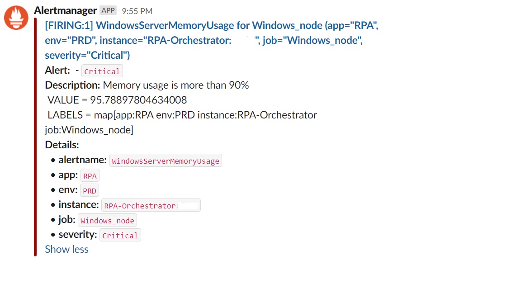
Task: Click the Windows_node job badge
Action: click(x=107, y=220)
